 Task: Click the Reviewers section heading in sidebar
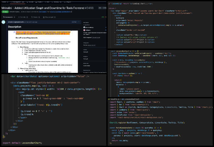pyautogui.click(x=86, y=23)
